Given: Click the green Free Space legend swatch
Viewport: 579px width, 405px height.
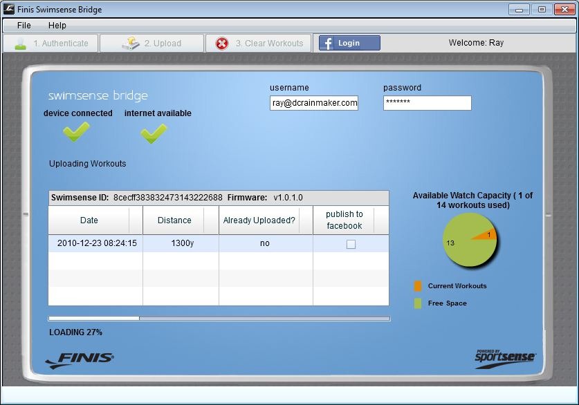Looking at the screenshot, I should point(418,303).
